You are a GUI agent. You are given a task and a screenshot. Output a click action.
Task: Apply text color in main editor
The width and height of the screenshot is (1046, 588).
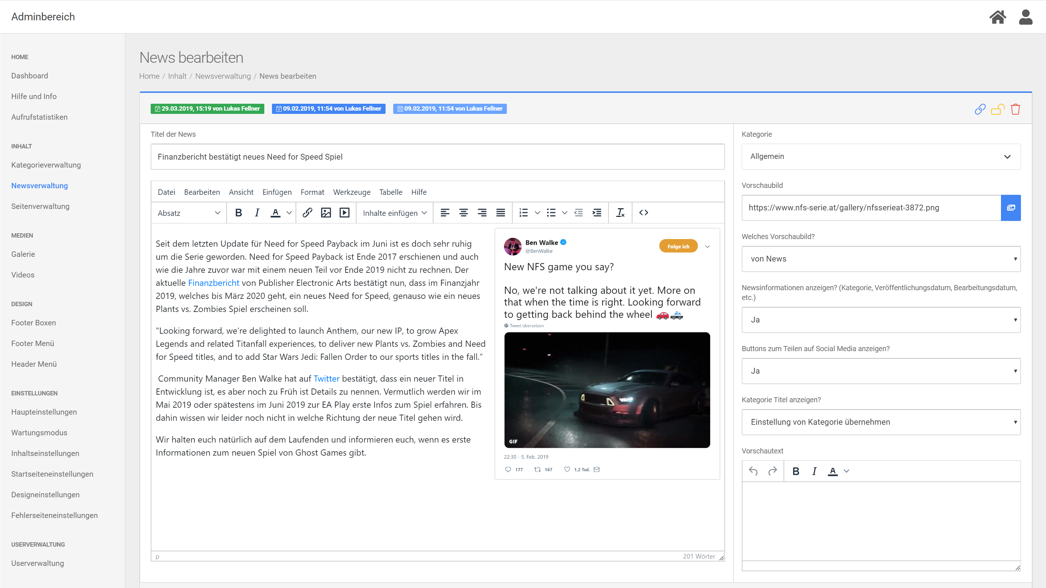[x=275, y=213]
